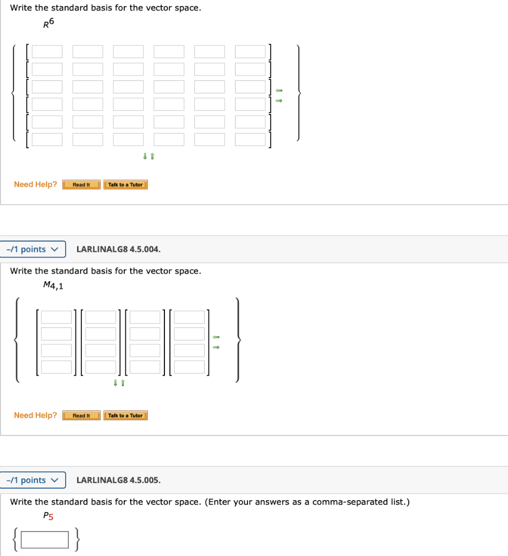508x556 pixels.
Task: Add a row to the M4,1 matrices
Action: [115, 383]
